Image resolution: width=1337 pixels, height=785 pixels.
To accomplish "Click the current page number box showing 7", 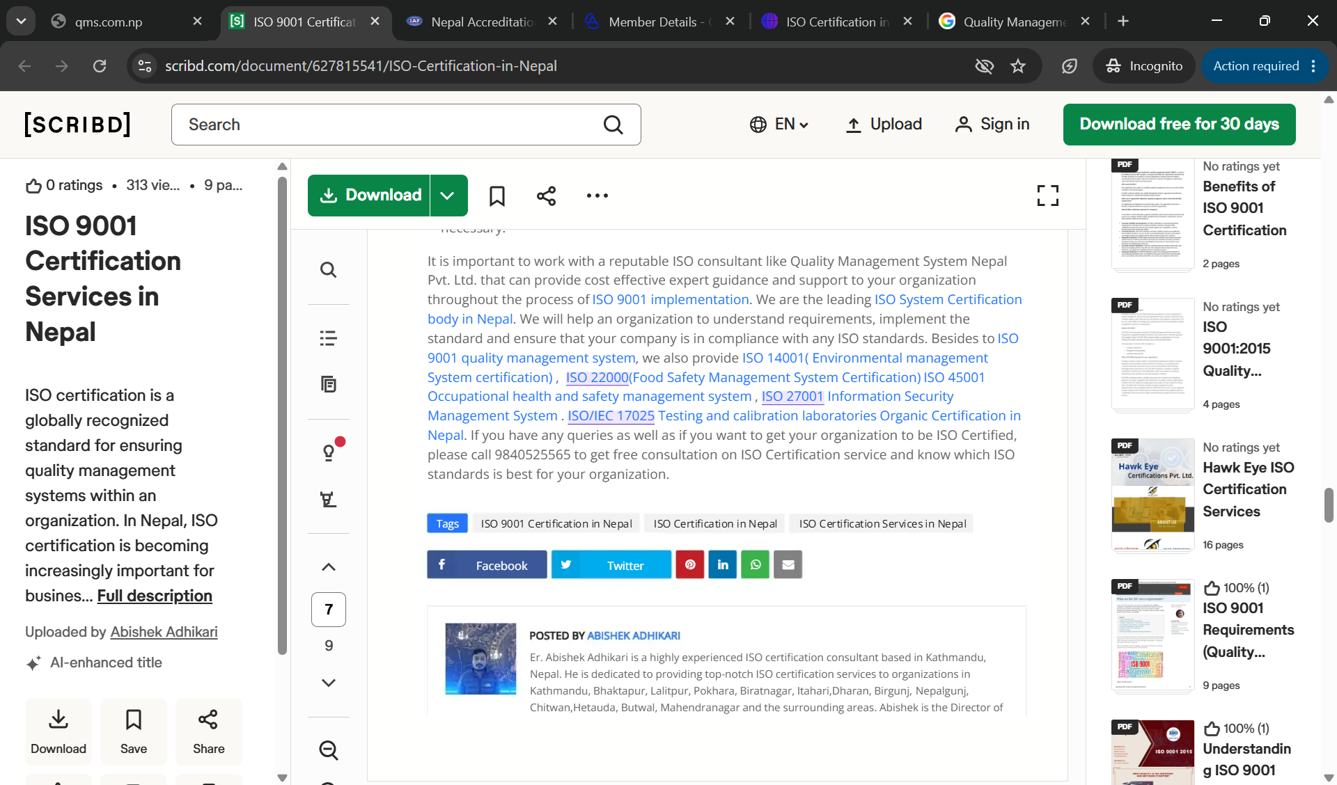I will point(329,610).
